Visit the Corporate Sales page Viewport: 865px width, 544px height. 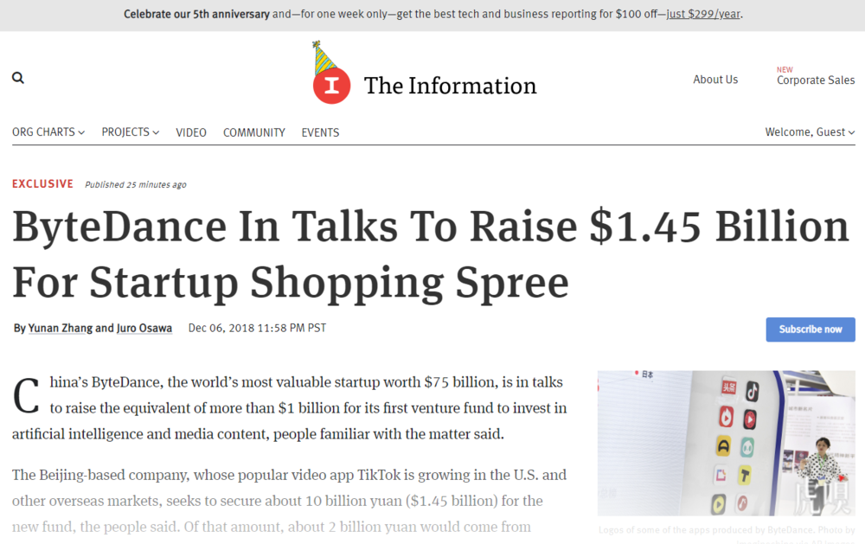816,80
